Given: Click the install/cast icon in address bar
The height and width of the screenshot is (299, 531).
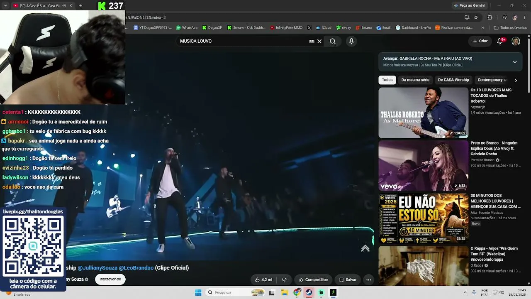Looking at the screenshot, I should click(x=467, y=17).
